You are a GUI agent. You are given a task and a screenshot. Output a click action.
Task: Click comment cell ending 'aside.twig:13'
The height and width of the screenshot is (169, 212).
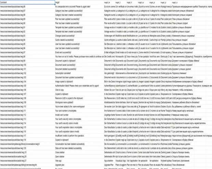click(27, 152)
